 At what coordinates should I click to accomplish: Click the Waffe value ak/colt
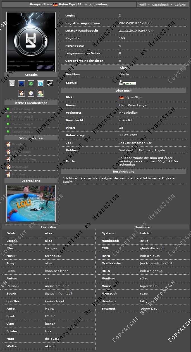coord(50,346)
